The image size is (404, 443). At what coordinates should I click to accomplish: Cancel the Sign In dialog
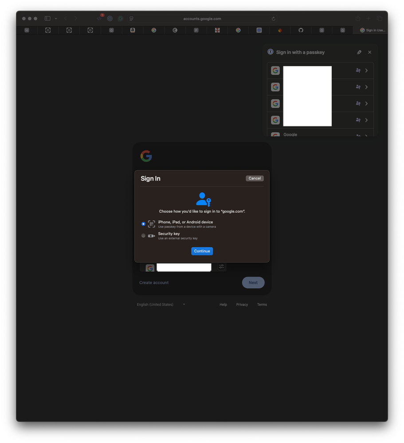click(255, 178)
